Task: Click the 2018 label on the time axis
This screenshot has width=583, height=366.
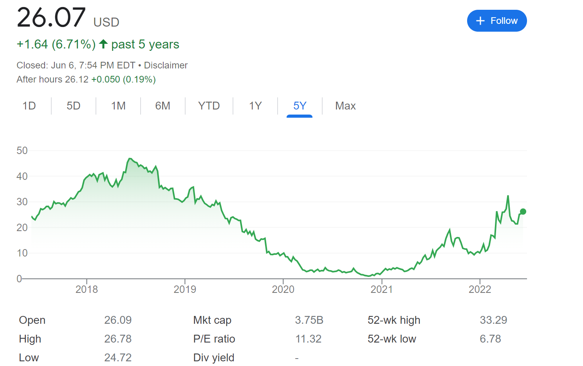Action: tap(87, 289)
